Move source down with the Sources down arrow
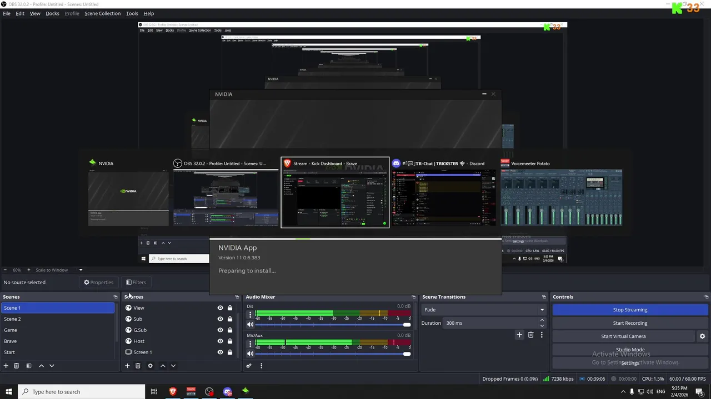Screen dimensions: 711x399 pos(173,366)
